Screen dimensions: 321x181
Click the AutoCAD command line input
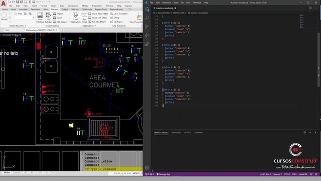(114, 169)
